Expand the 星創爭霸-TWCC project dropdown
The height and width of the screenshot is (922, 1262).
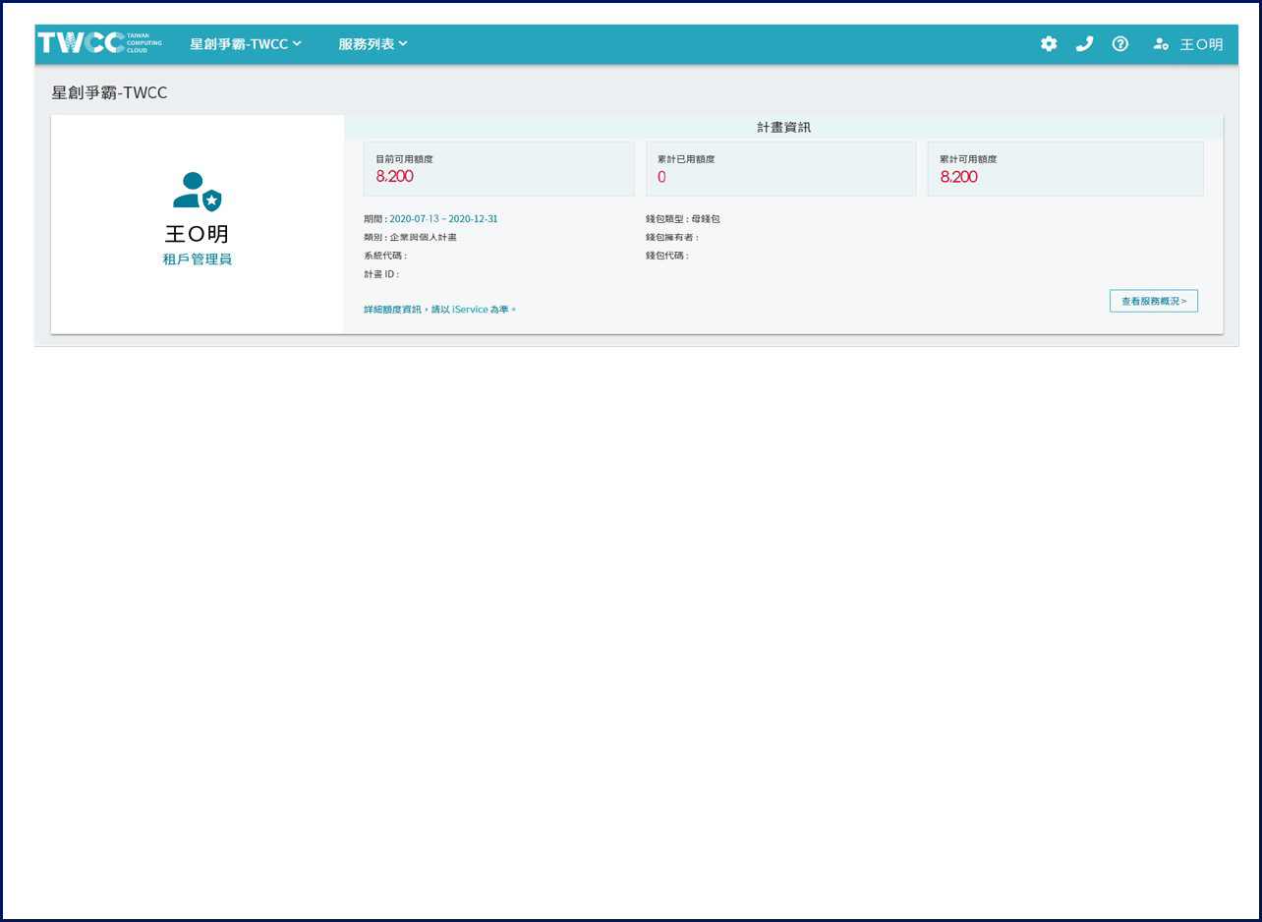pyautogui.click(x=246, y=44)
